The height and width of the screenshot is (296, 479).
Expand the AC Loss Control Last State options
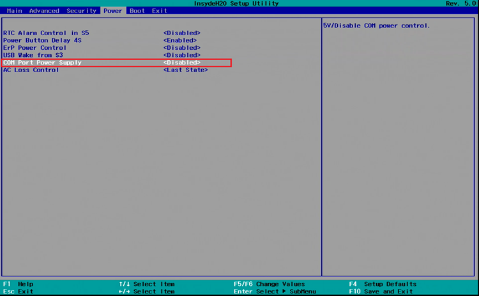[x=186, y=70]
